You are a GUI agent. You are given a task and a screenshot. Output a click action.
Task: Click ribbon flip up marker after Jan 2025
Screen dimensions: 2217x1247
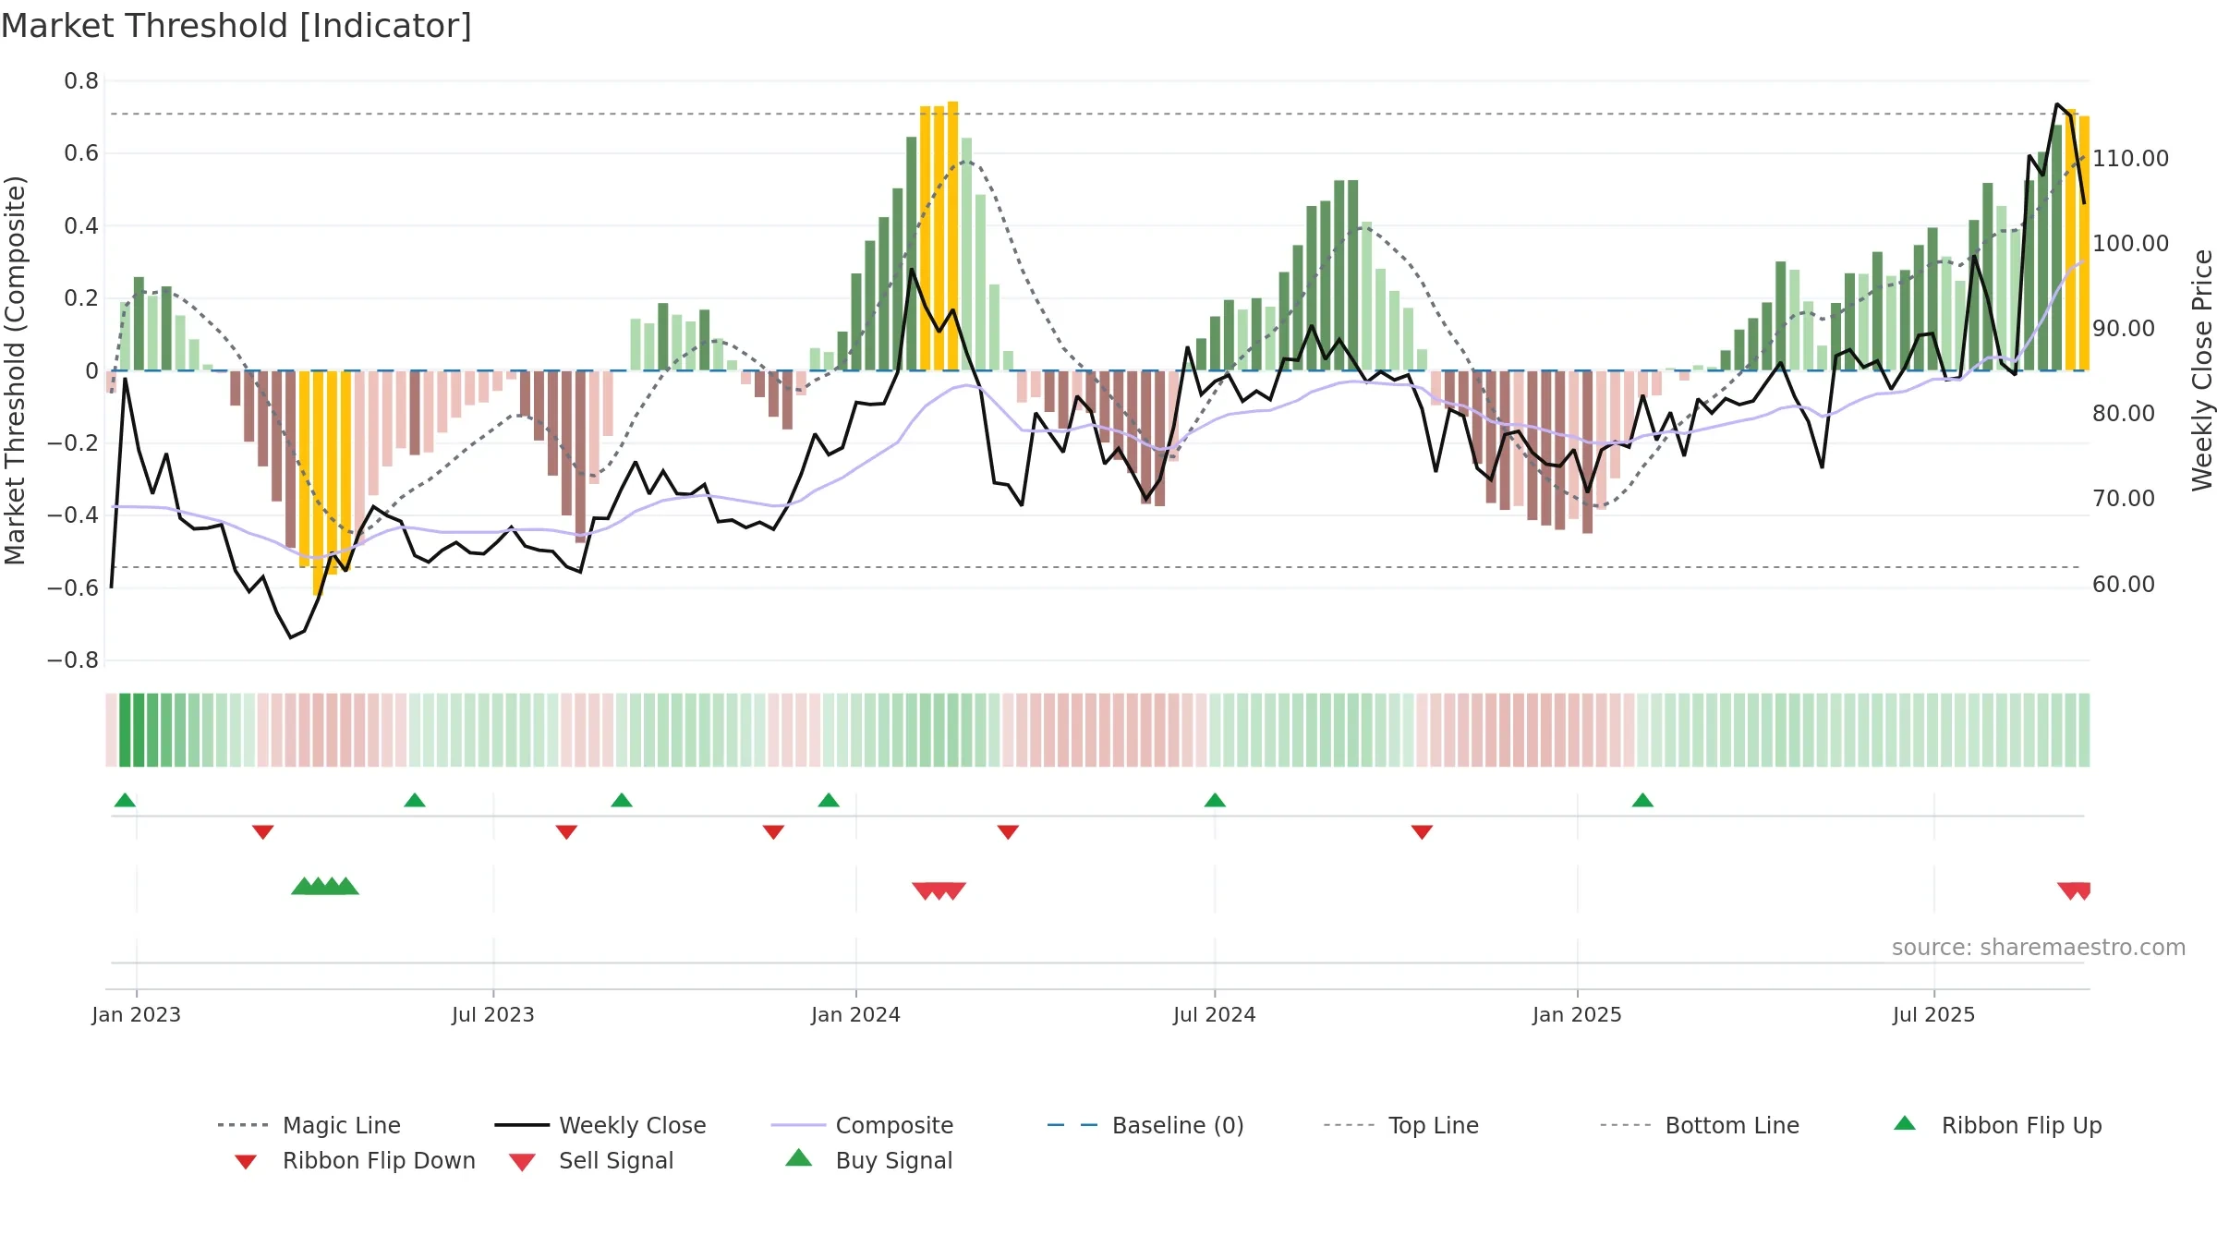click(x=1642, y=800)
